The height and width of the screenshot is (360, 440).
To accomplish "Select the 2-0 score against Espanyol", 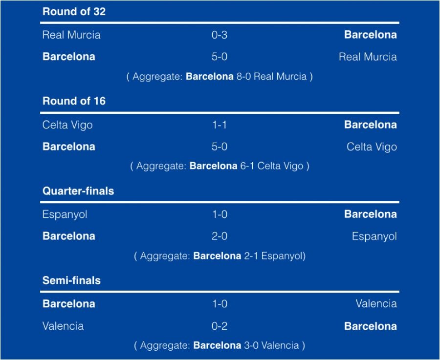I will click(220, 236).
